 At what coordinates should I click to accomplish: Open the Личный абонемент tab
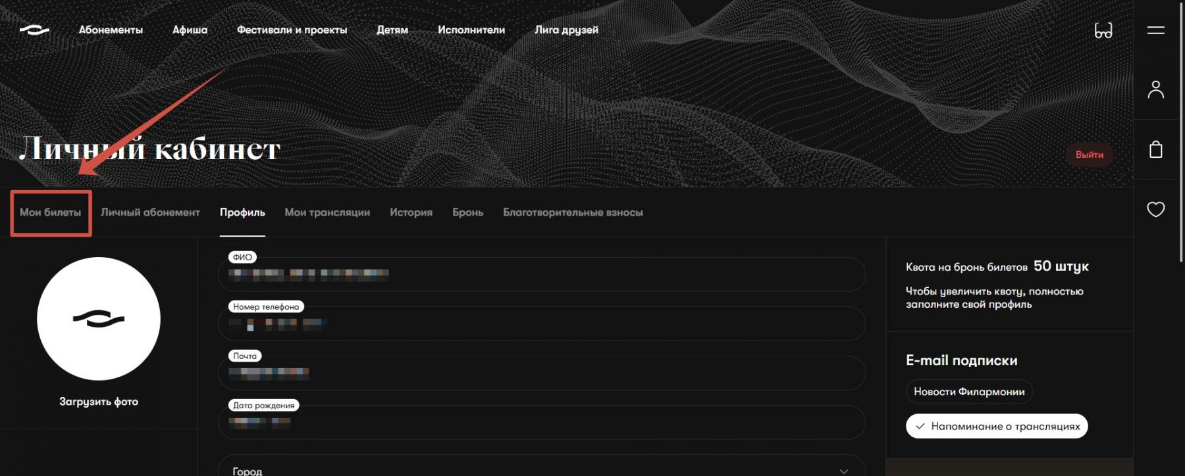pyautogui.click(x=150, y=212)
